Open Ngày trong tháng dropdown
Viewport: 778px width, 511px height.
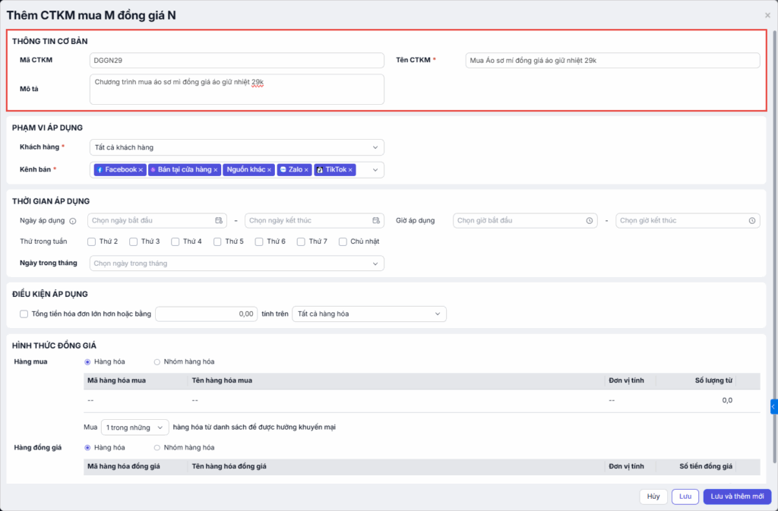point(237,263)
